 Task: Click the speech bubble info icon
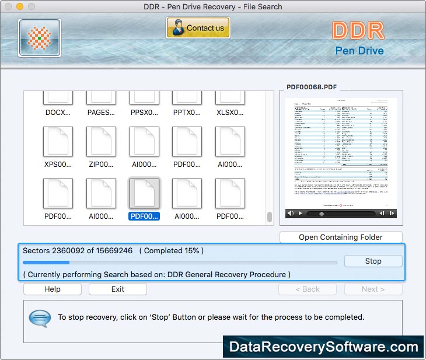[x=40, y=318]
